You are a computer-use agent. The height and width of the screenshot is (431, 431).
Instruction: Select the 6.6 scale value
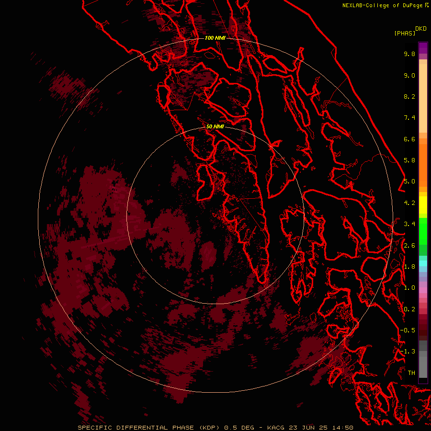click(x=409, y=139)
